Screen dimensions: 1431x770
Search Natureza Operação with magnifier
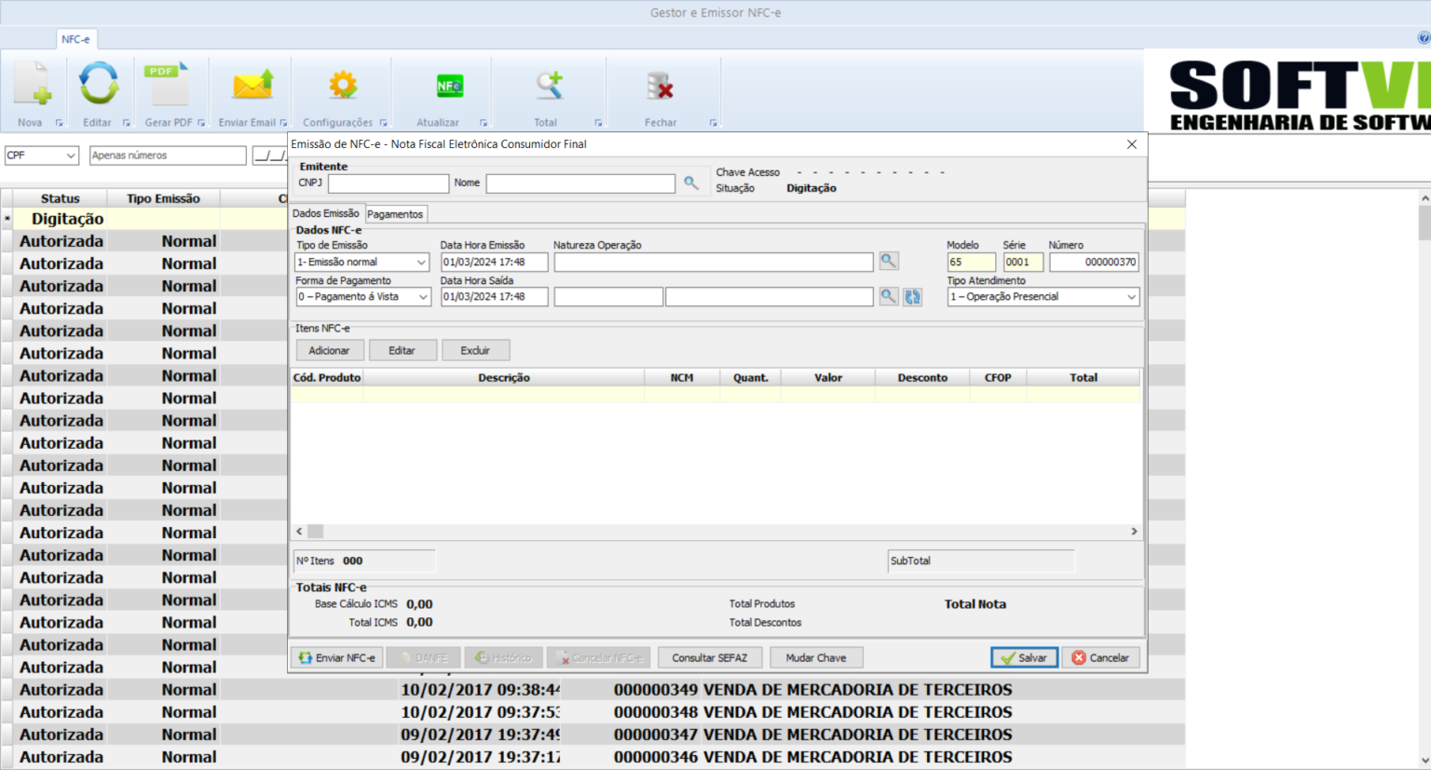point(889,262)
